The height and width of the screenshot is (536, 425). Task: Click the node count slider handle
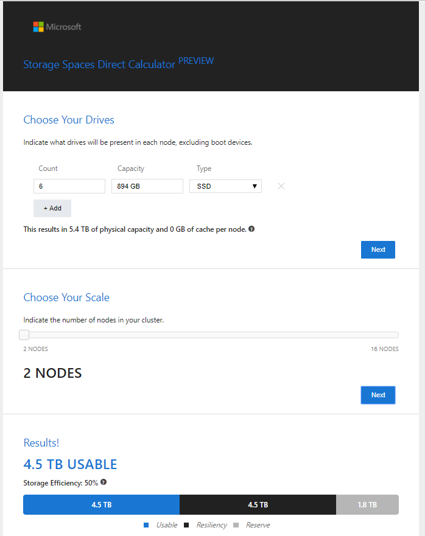coord(24,335)
